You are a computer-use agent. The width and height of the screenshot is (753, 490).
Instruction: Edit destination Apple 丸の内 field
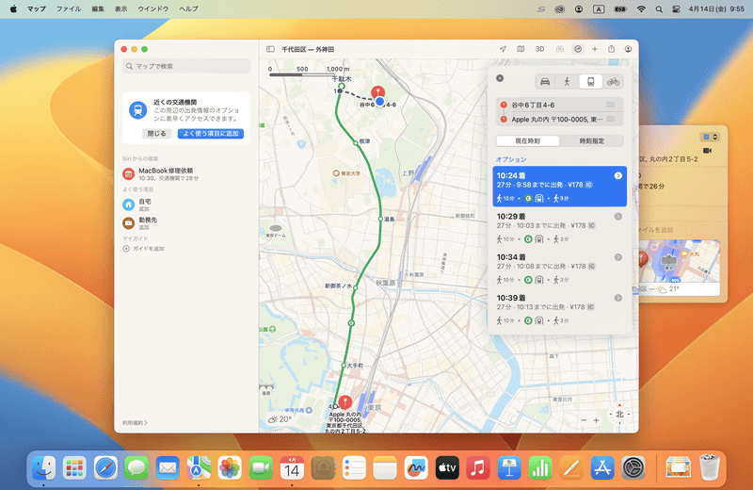(559, 119)
